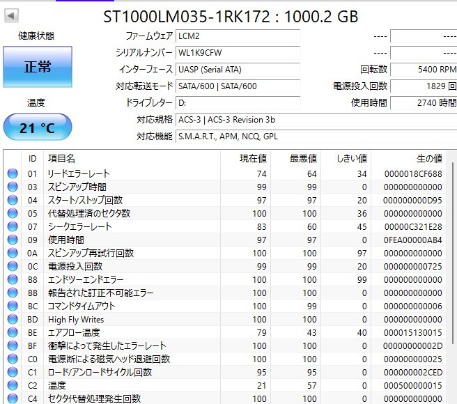This screenshot has height=404, width=457.
Task: Select the スピンアップ再試行回数 row name
Action: [x=91, y=253]
